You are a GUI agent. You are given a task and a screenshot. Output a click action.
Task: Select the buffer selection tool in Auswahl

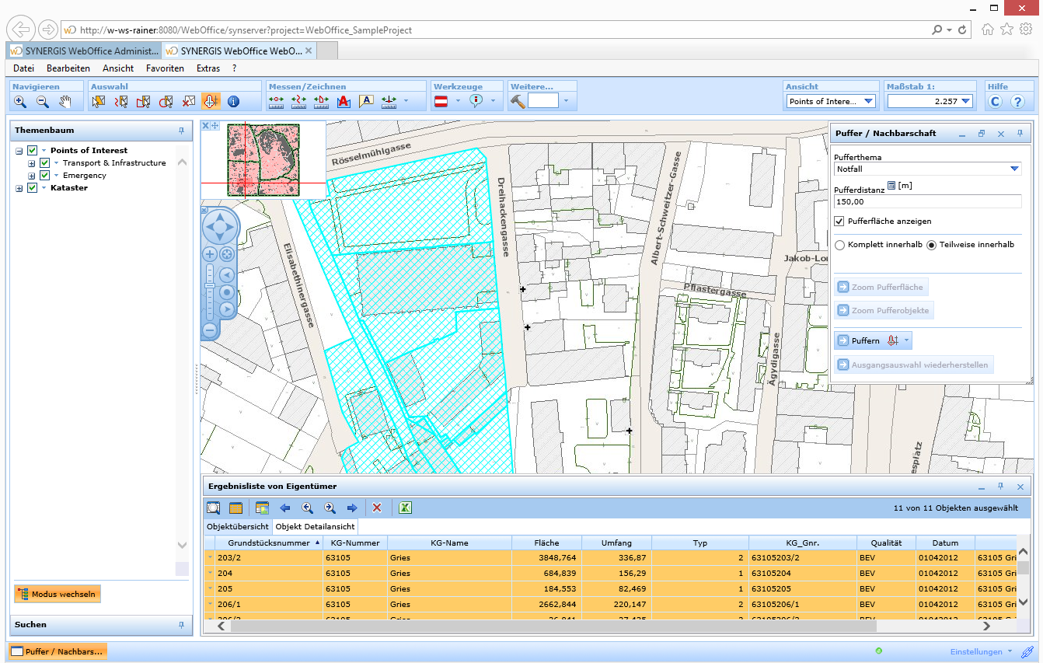[211, 102]
